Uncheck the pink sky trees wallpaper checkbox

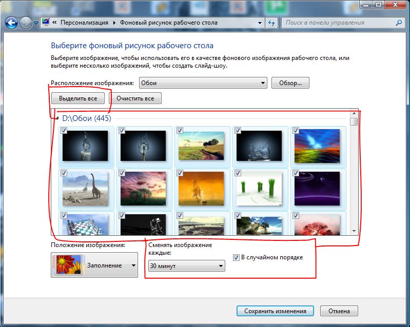coord(122,173)
